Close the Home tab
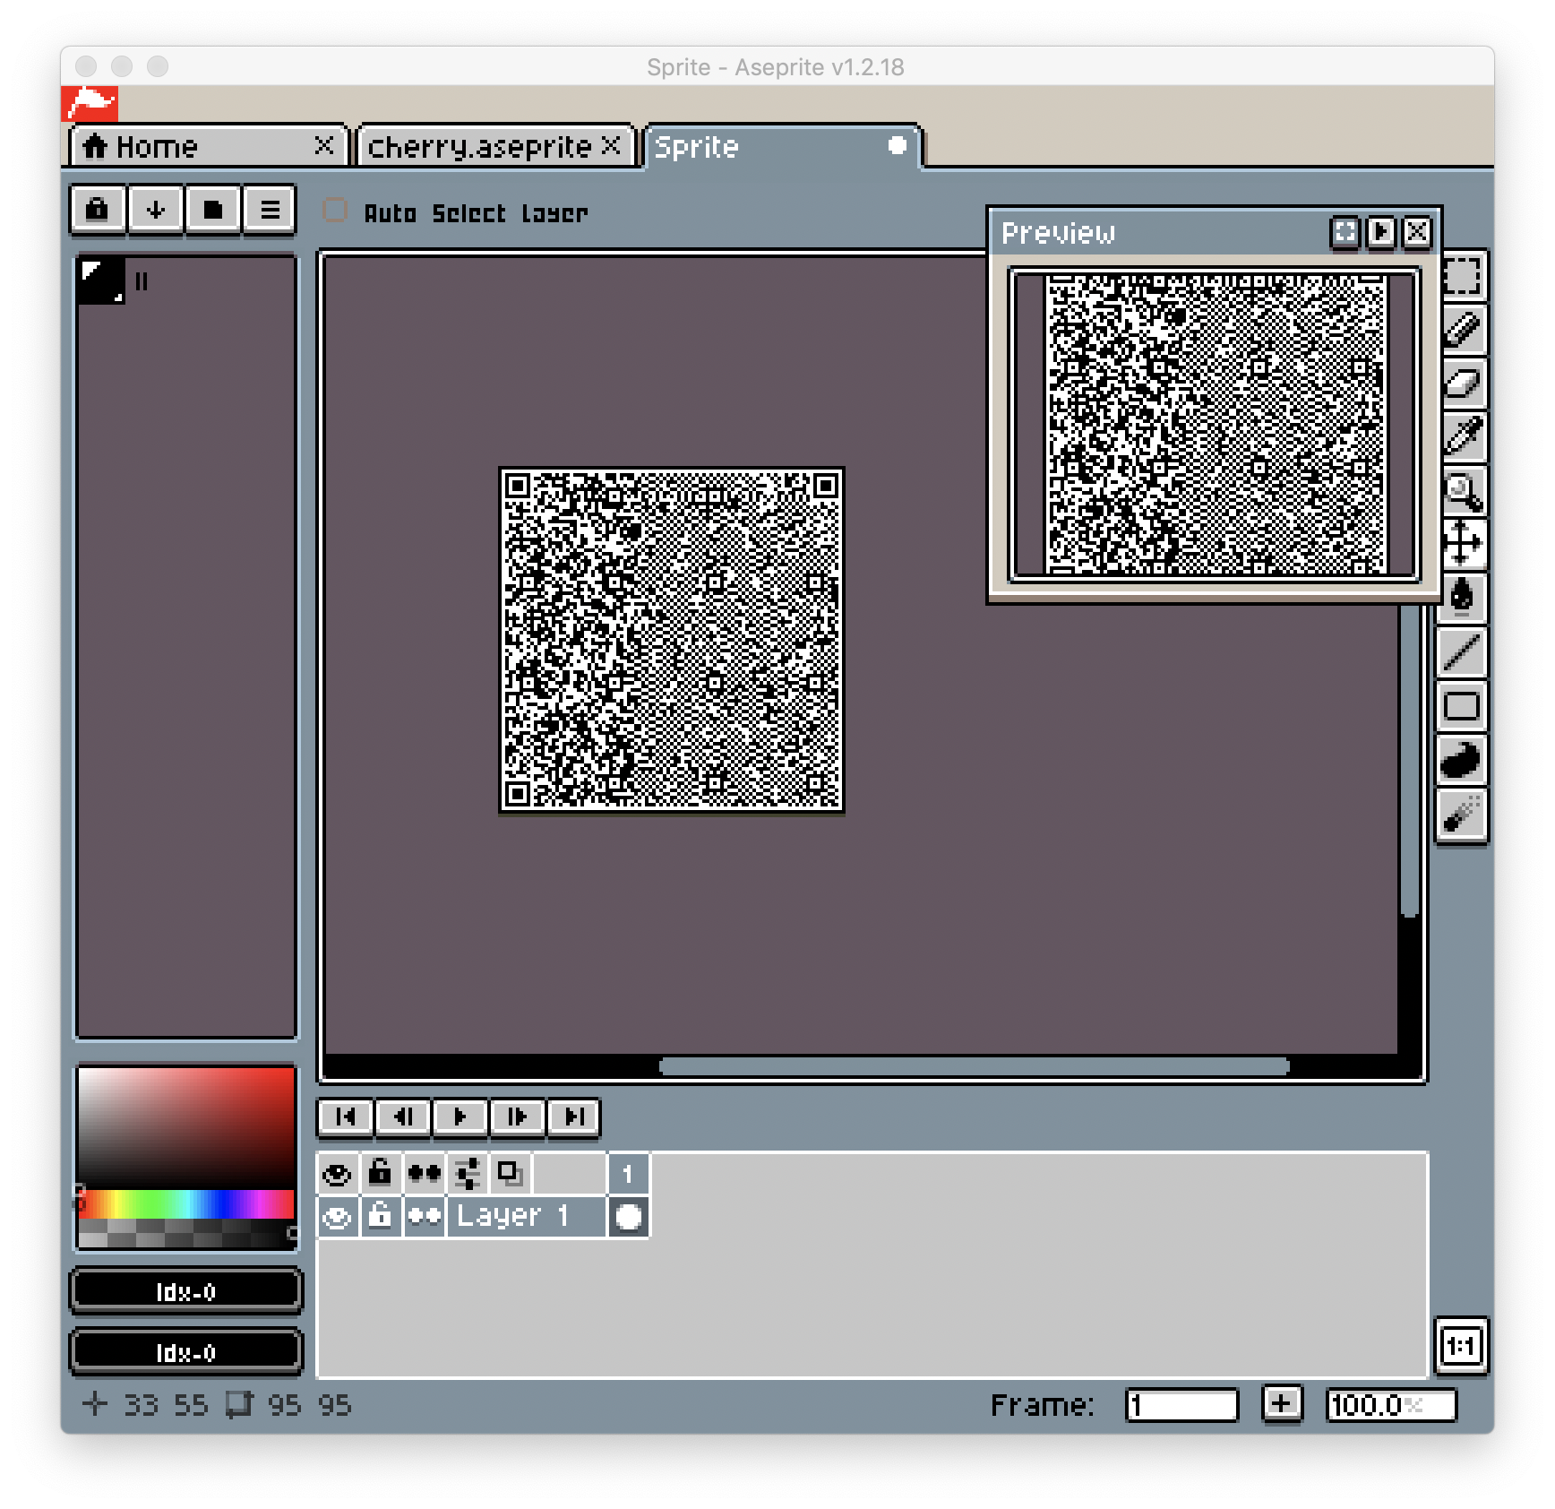The image size is (1555, 1509). (x=324, y=145)
